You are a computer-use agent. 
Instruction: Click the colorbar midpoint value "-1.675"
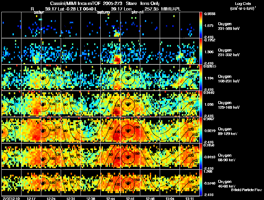click(209, 26)
